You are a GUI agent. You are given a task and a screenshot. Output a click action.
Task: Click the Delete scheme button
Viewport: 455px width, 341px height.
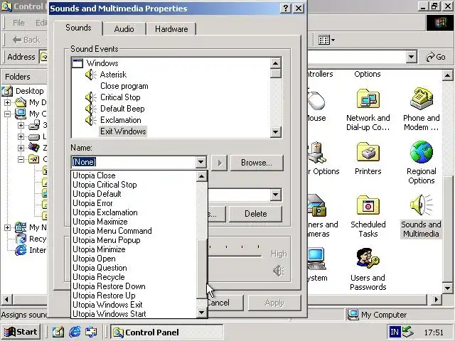(255, 214)
